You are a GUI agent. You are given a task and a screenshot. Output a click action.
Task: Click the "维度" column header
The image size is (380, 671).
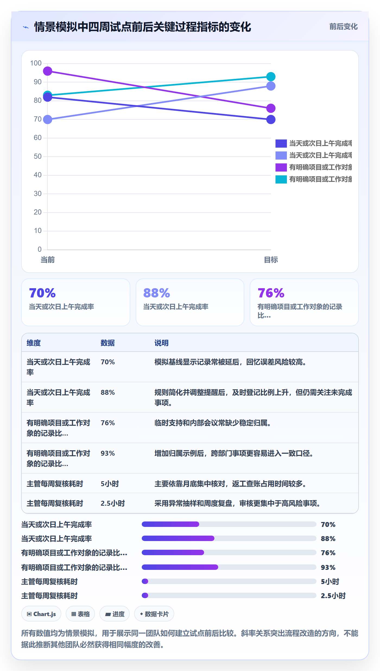pos(34,343)
